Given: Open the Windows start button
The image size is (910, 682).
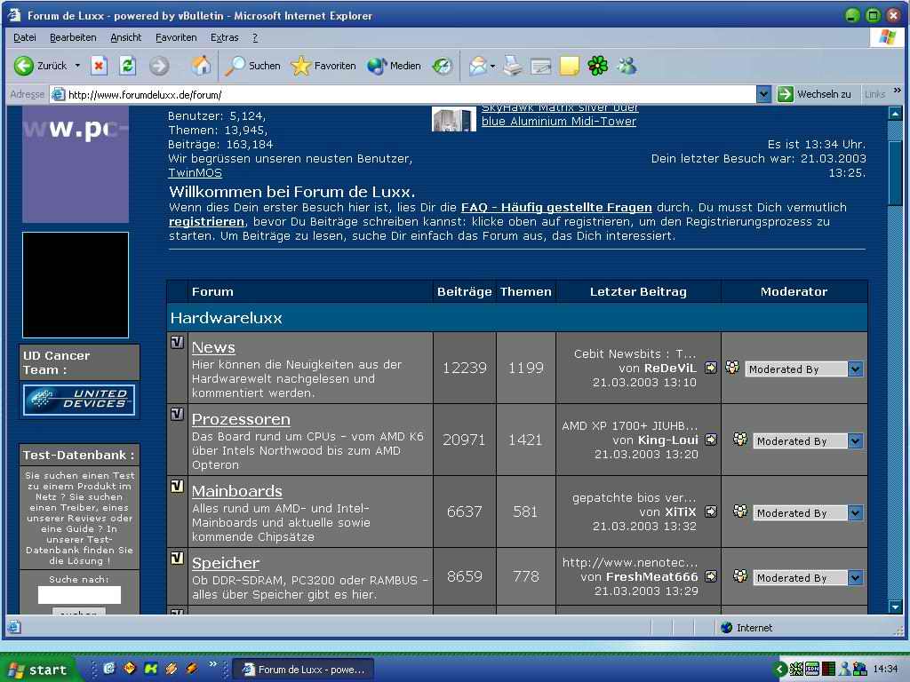Looking at the screenshot, I should coord(37,670).
